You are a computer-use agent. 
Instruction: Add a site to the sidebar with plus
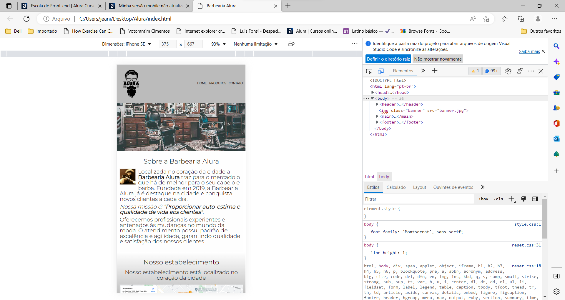[x=556, y=171]
